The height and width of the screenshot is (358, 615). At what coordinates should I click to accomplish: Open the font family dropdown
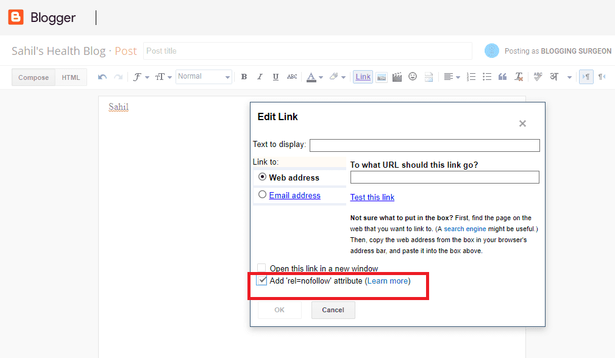tap(141, 77)
